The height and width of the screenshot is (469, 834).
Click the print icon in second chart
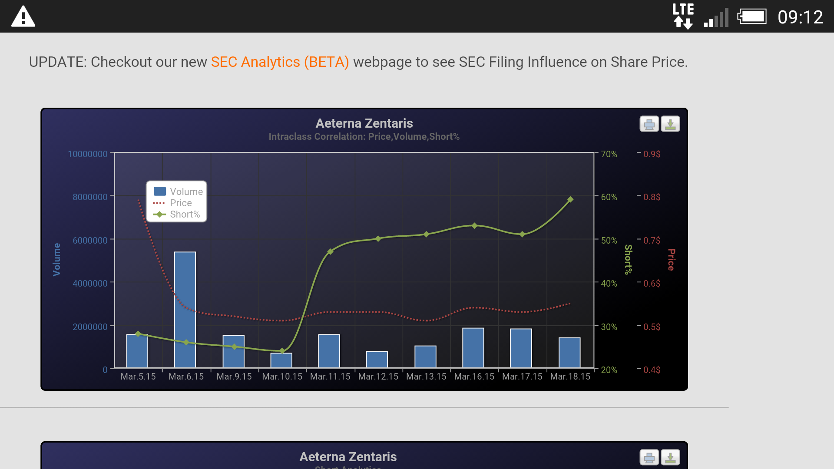649,457
